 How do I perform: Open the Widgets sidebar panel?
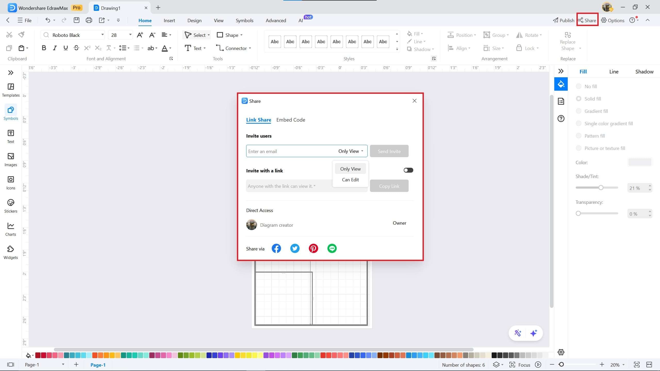pyautogui.click(x=11, y=252)
